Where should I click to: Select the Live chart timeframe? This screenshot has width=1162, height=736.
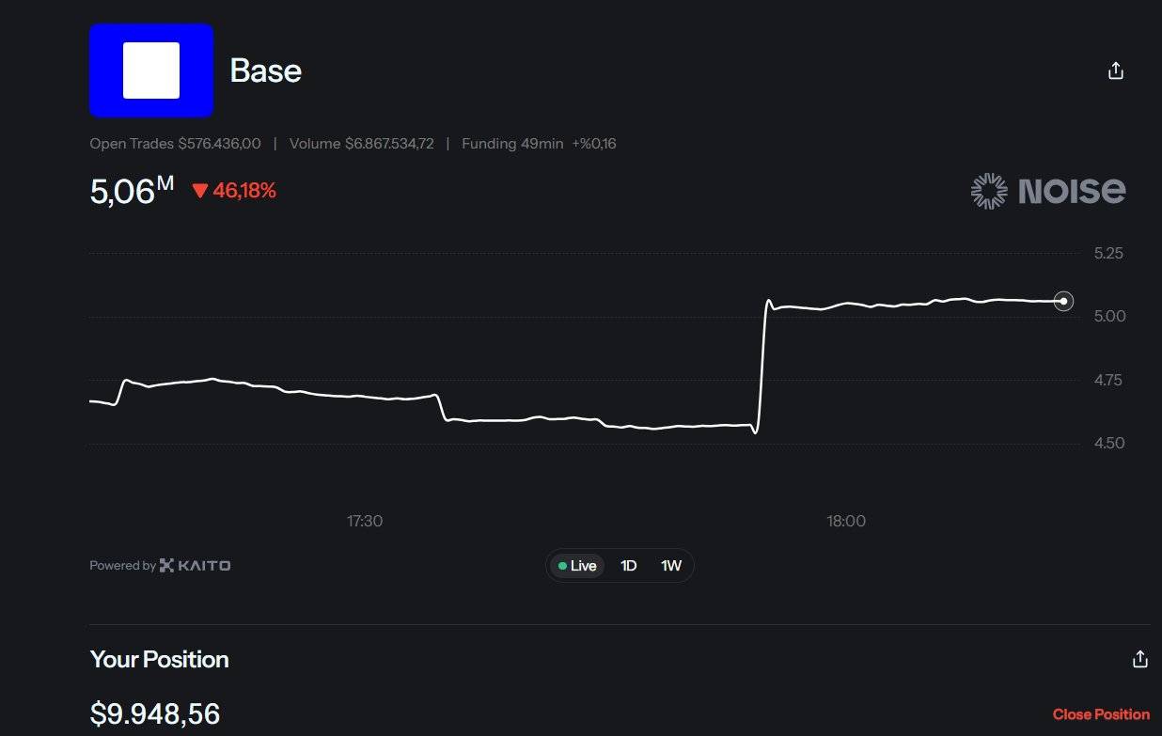coord(578,566)
